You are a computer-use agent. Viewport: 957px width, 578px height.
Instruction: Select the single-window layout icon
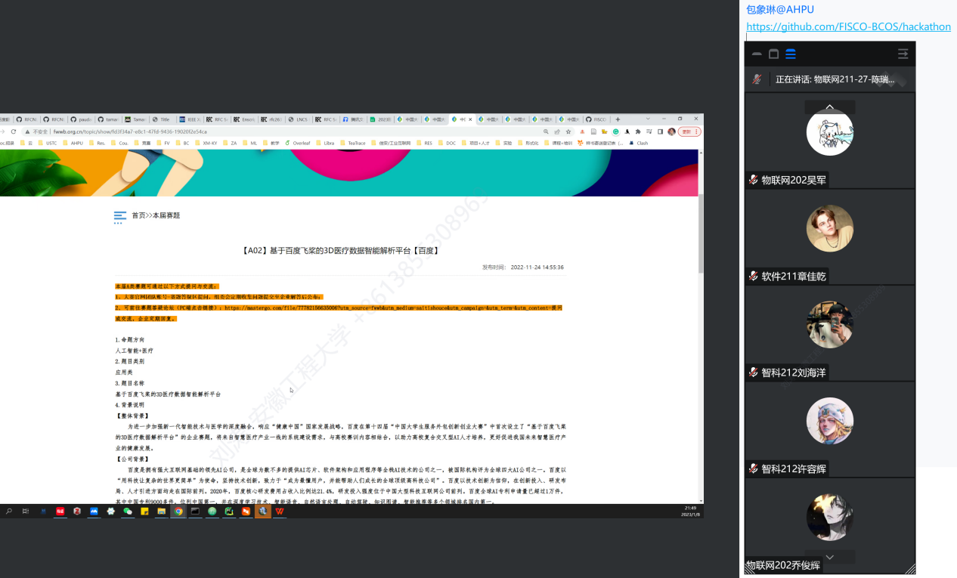(773, 54)
